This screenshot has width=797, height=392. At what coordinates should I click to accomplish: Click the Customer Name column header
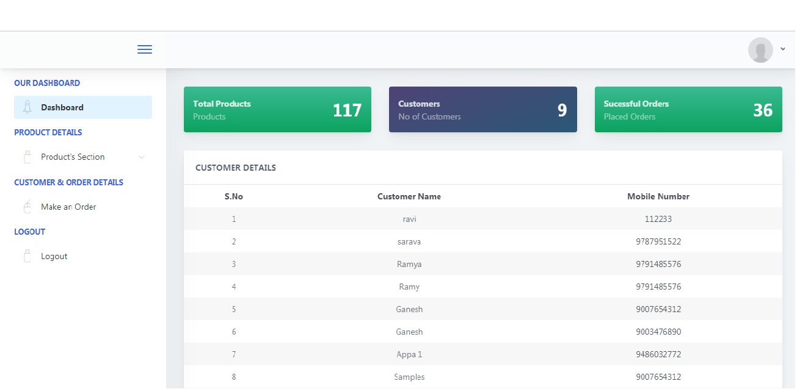tap(409, 197)
